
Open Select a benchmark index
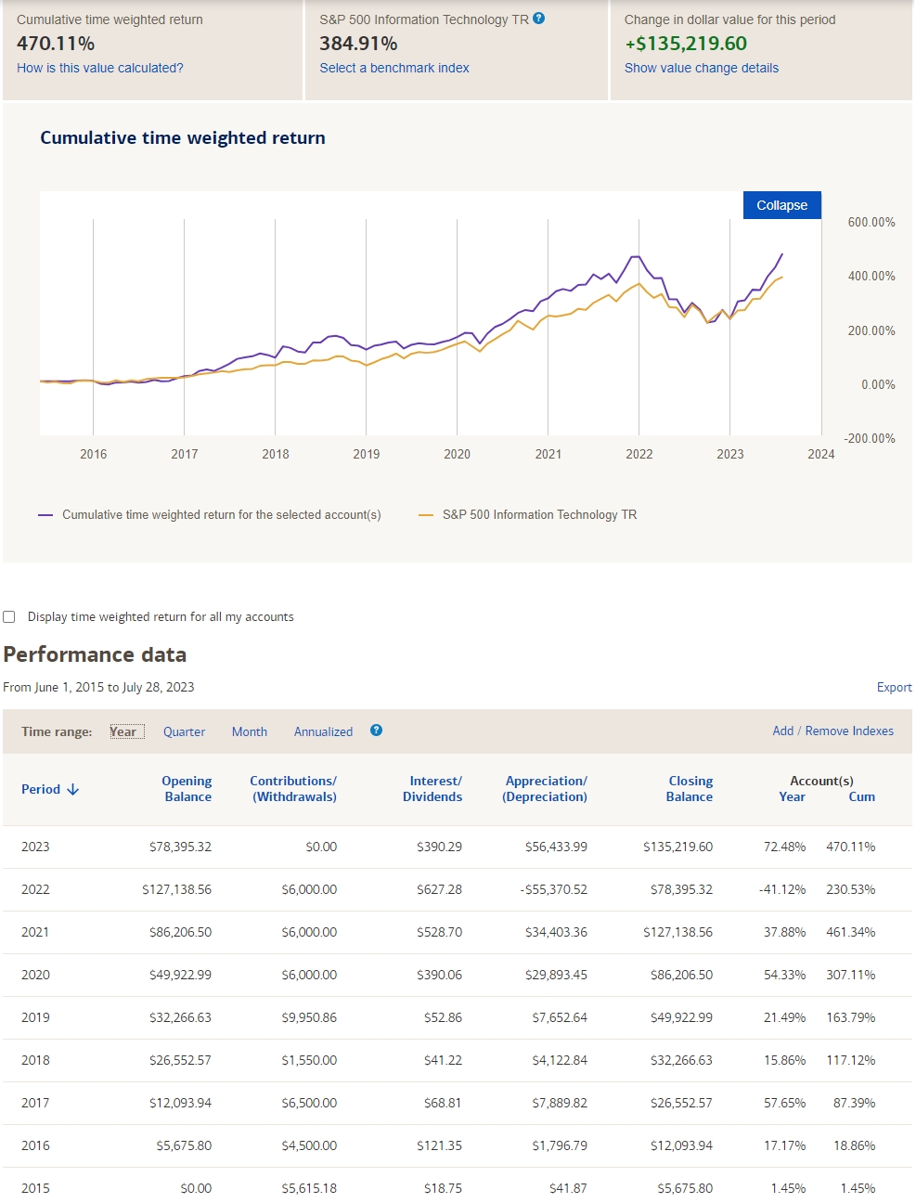tap(394, 68)
